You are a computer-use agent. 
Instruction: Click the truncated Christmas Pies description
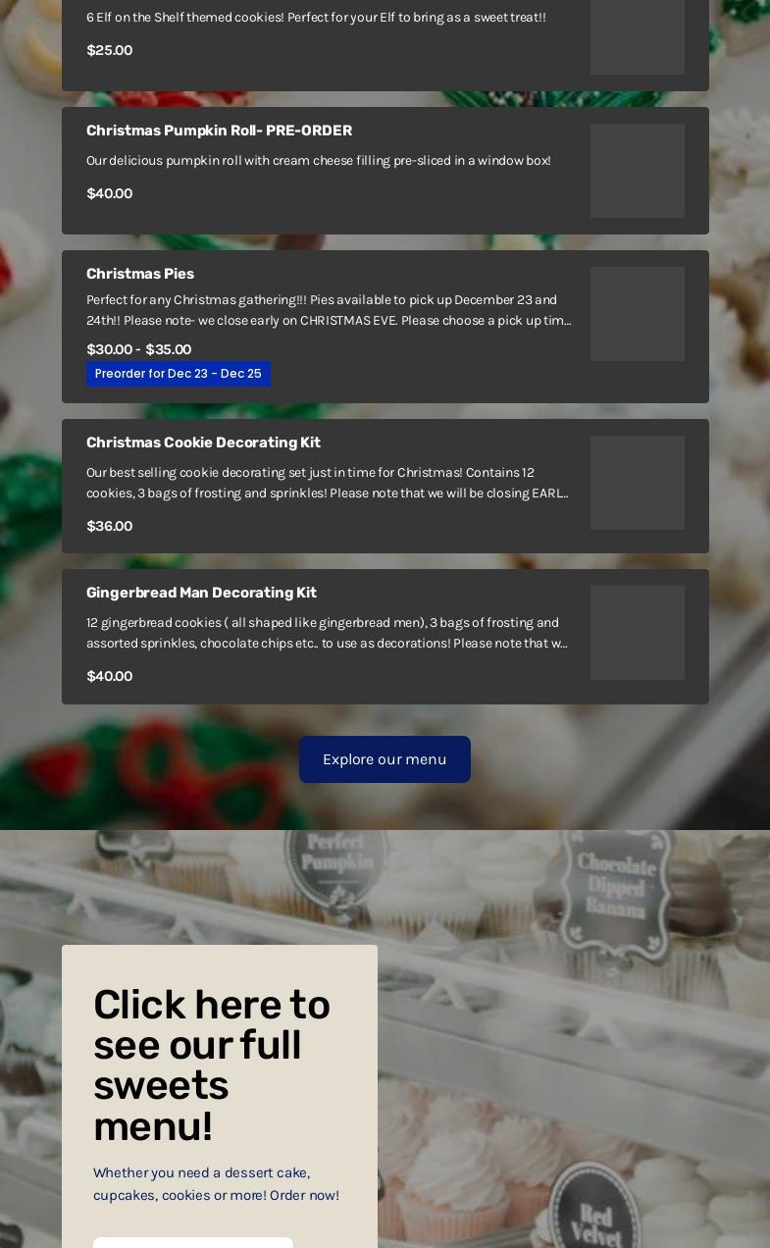coord(329,310)
